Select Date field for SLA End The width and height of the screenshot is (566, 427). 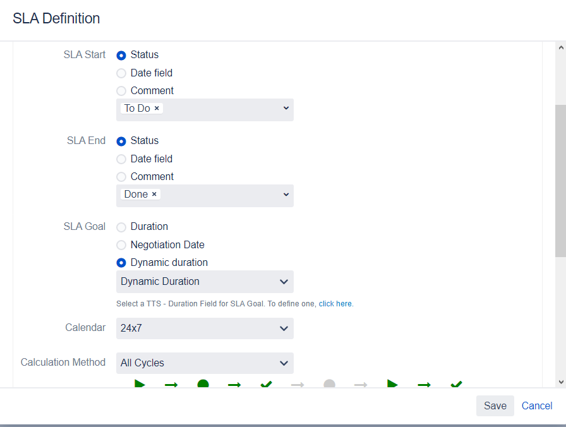click(x=121, y=159)
